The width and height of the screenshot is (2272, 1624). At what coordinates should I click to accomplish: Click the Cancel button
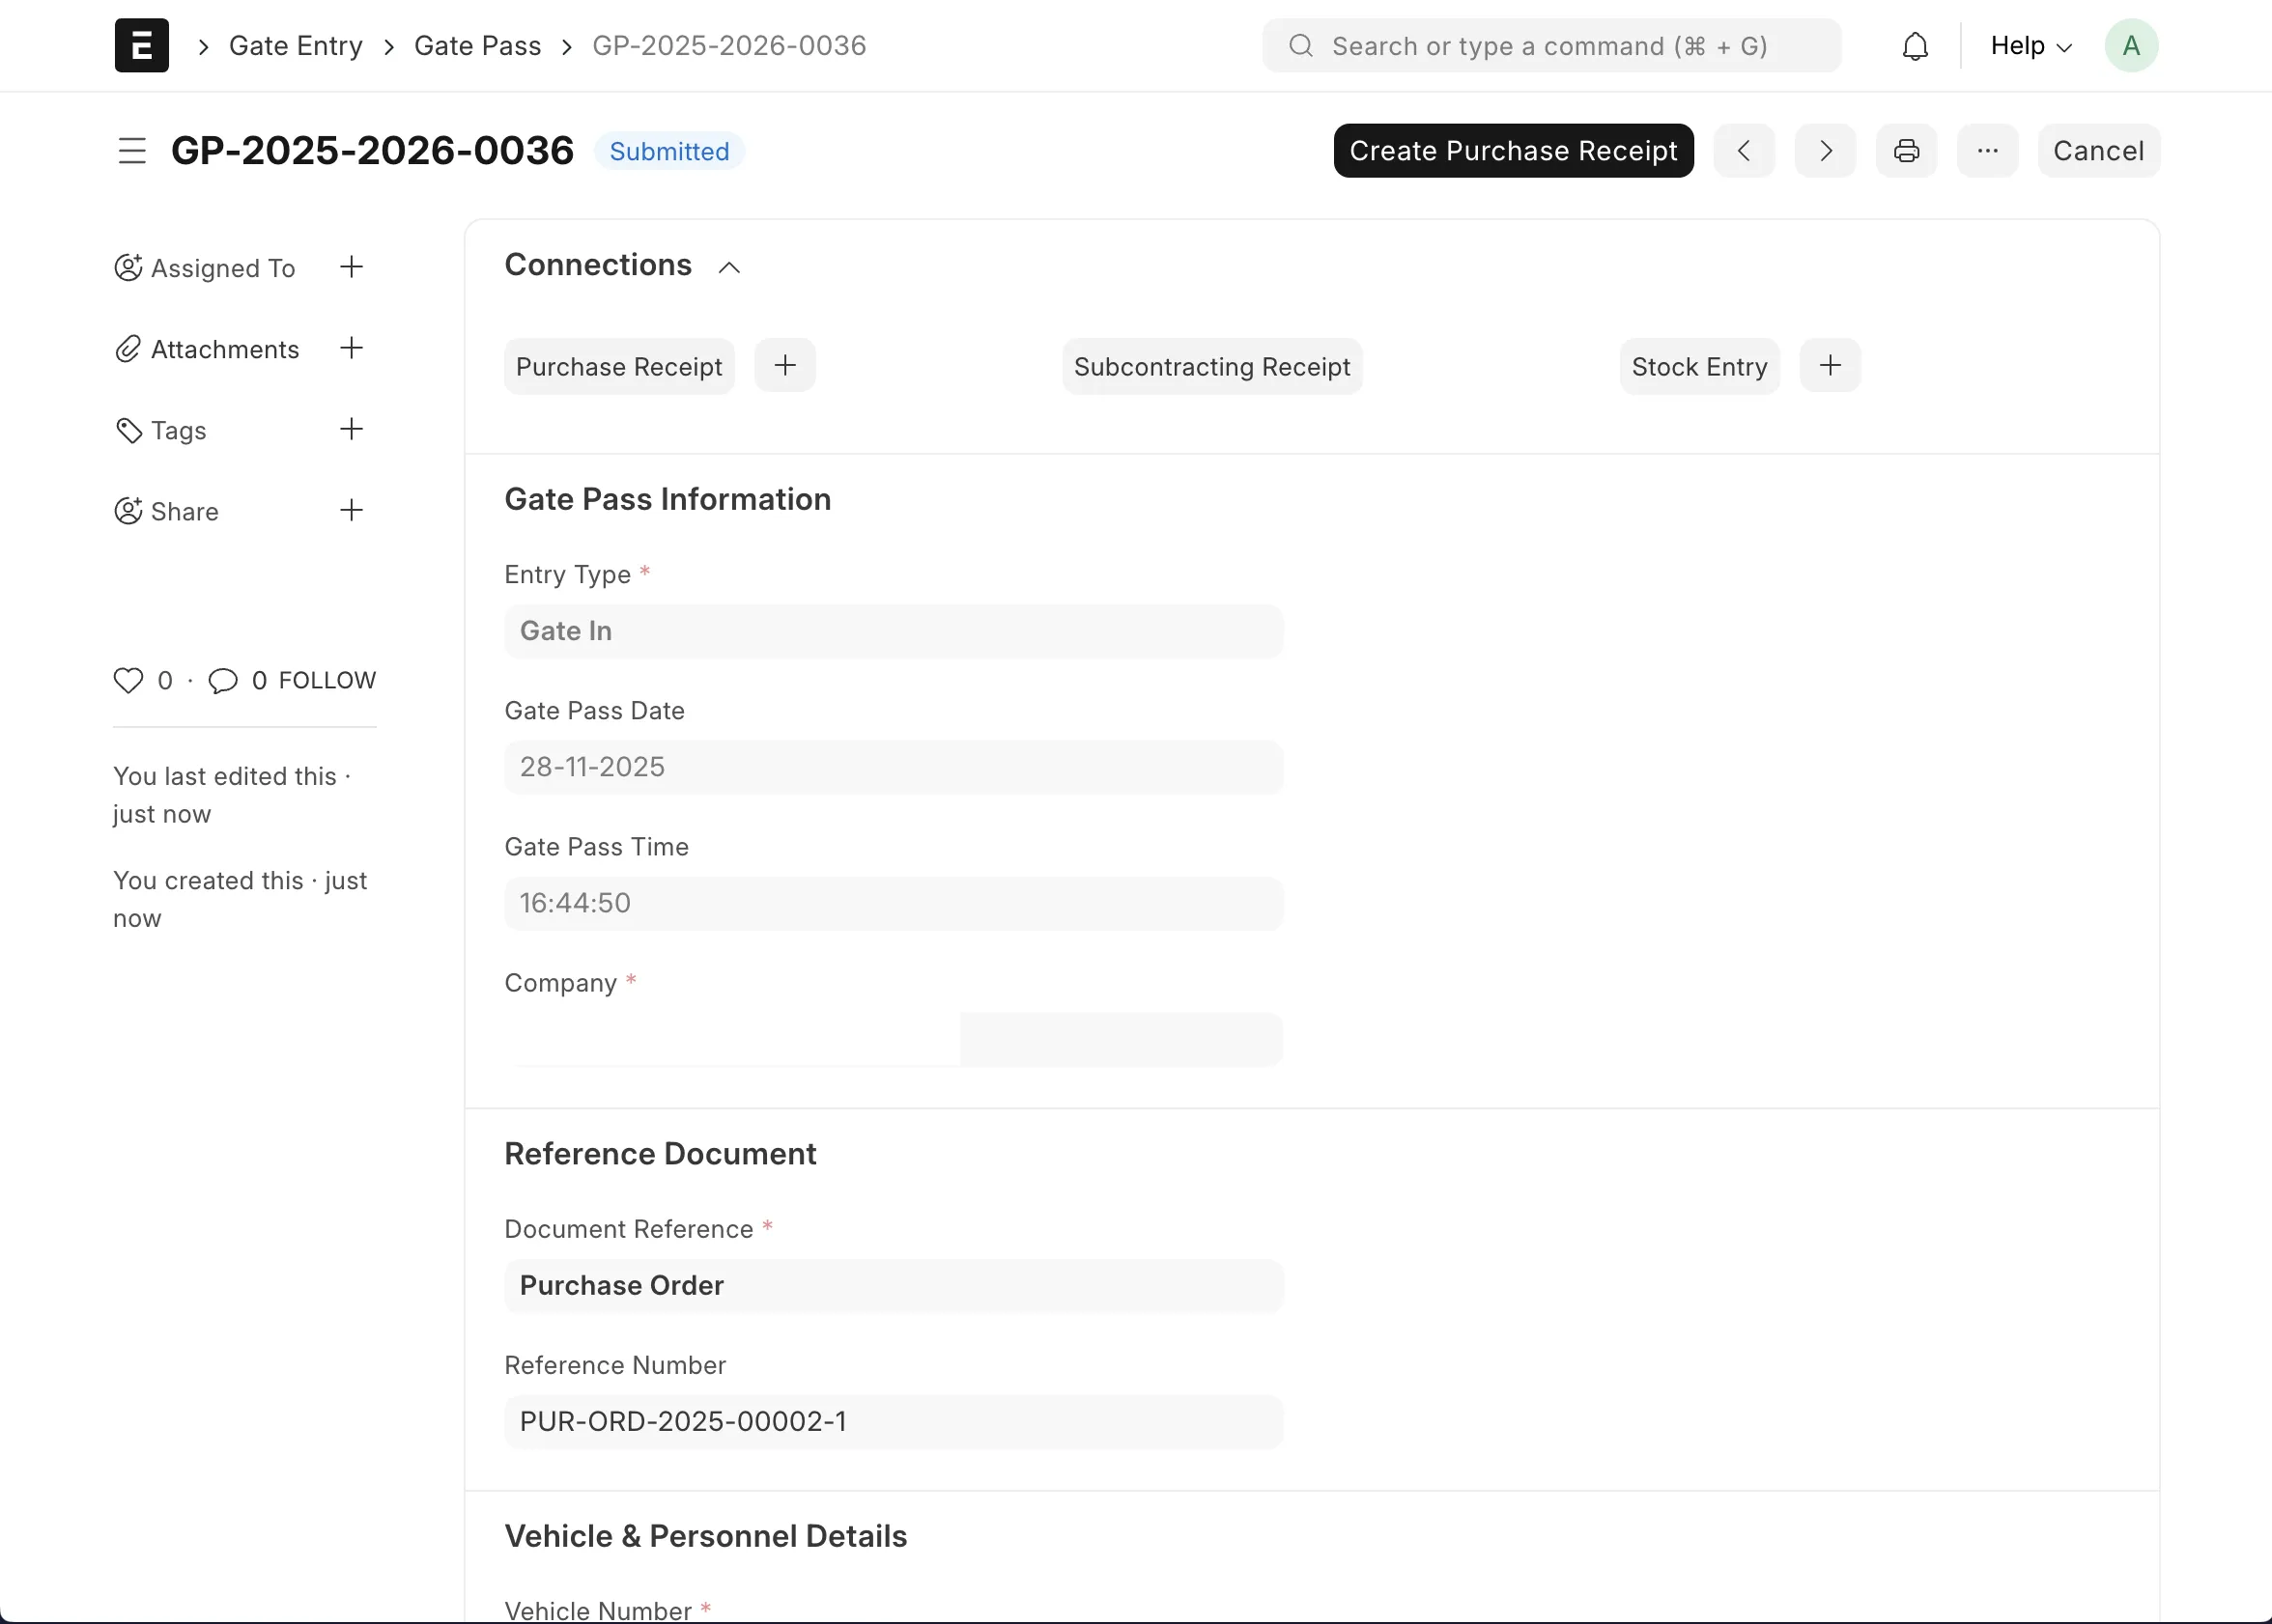point(2098,151)
